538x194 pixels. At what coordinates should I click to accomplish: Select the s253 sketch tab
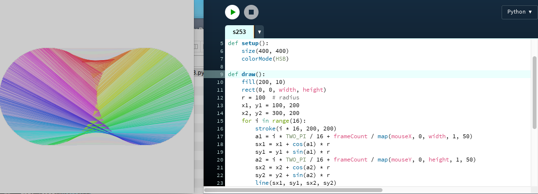point(239,32)
